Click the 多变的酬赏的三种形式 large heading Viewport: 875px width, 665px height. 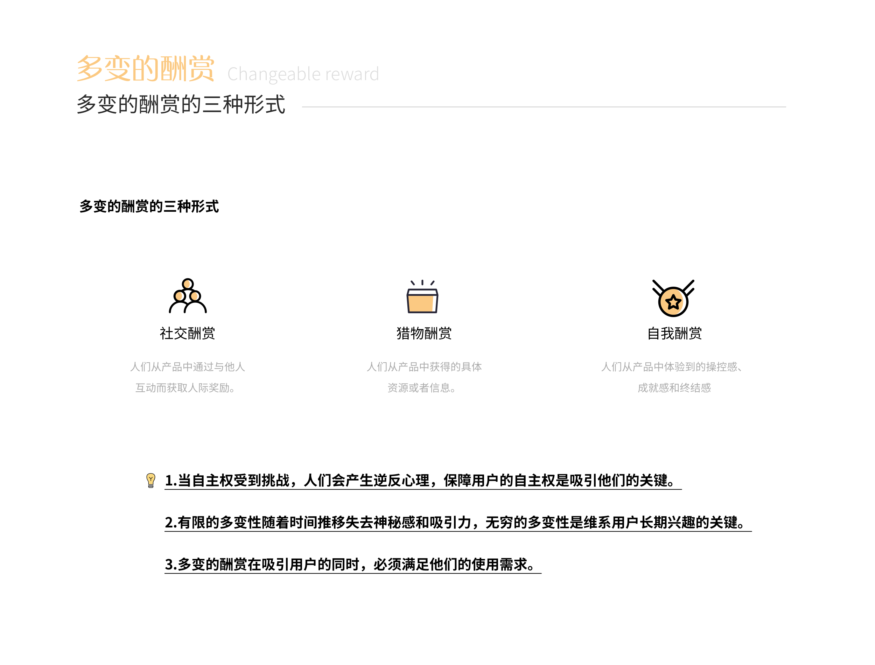click(x=181, y=105)
